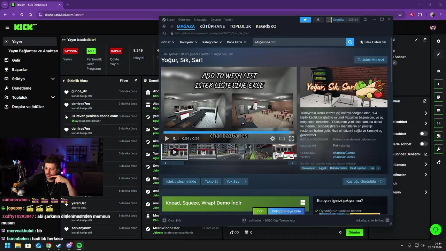
Task: Open chat settings gear near Gönder
Action: 340,233
